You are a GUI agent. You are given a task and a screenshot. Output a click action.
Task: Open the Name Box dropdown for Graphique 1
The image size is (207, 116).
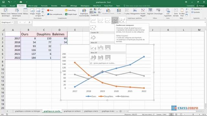13,22
